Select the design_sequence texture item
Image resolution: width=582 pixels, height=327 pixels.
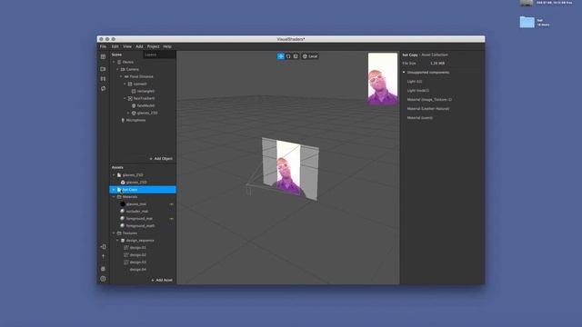click(x=140, y=241)
